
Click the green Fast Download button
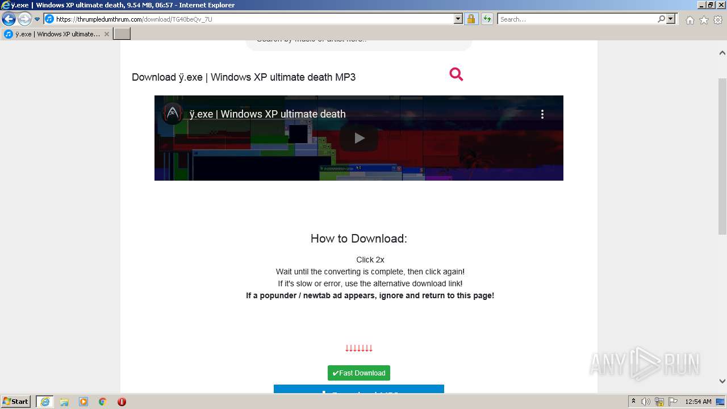tap(359, 373)
